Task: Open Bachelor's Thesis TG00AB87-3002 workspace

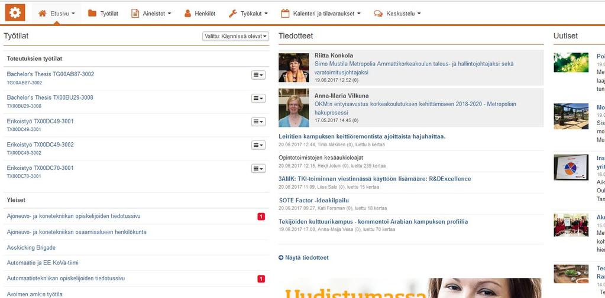Action: click(50, 74)
